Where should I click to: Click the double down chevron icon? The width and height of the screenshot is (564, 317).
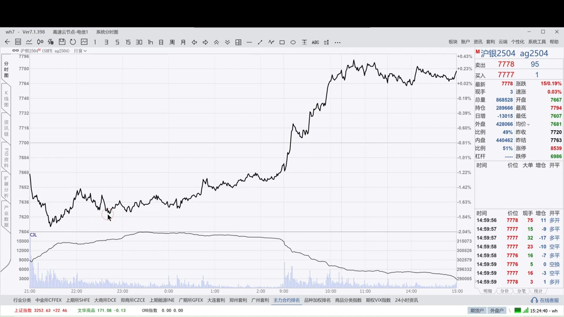click(x=227, y=42)
